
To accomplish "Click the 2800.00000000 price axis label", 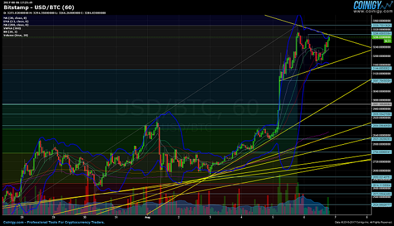I will [382, 144].
